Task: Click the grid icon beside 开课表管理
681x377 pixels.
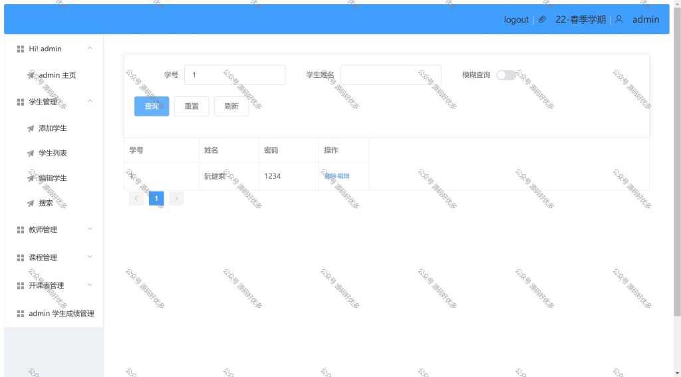Action: 21,286
